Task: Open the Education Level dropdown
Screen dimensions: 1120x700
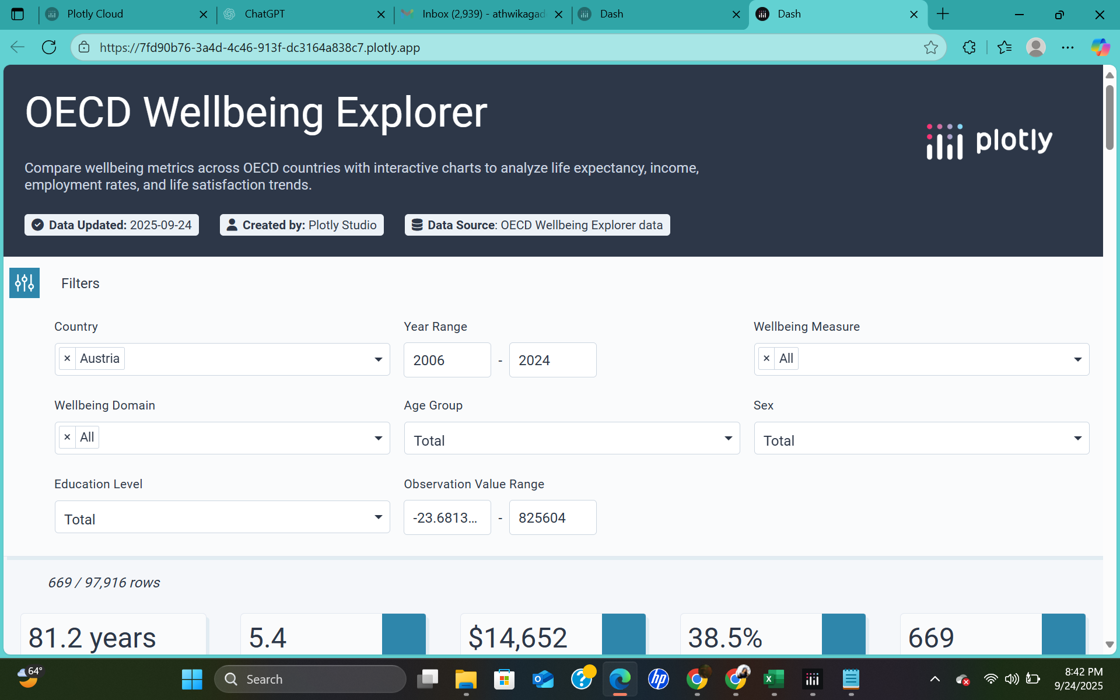Action: tap(378, 517)
